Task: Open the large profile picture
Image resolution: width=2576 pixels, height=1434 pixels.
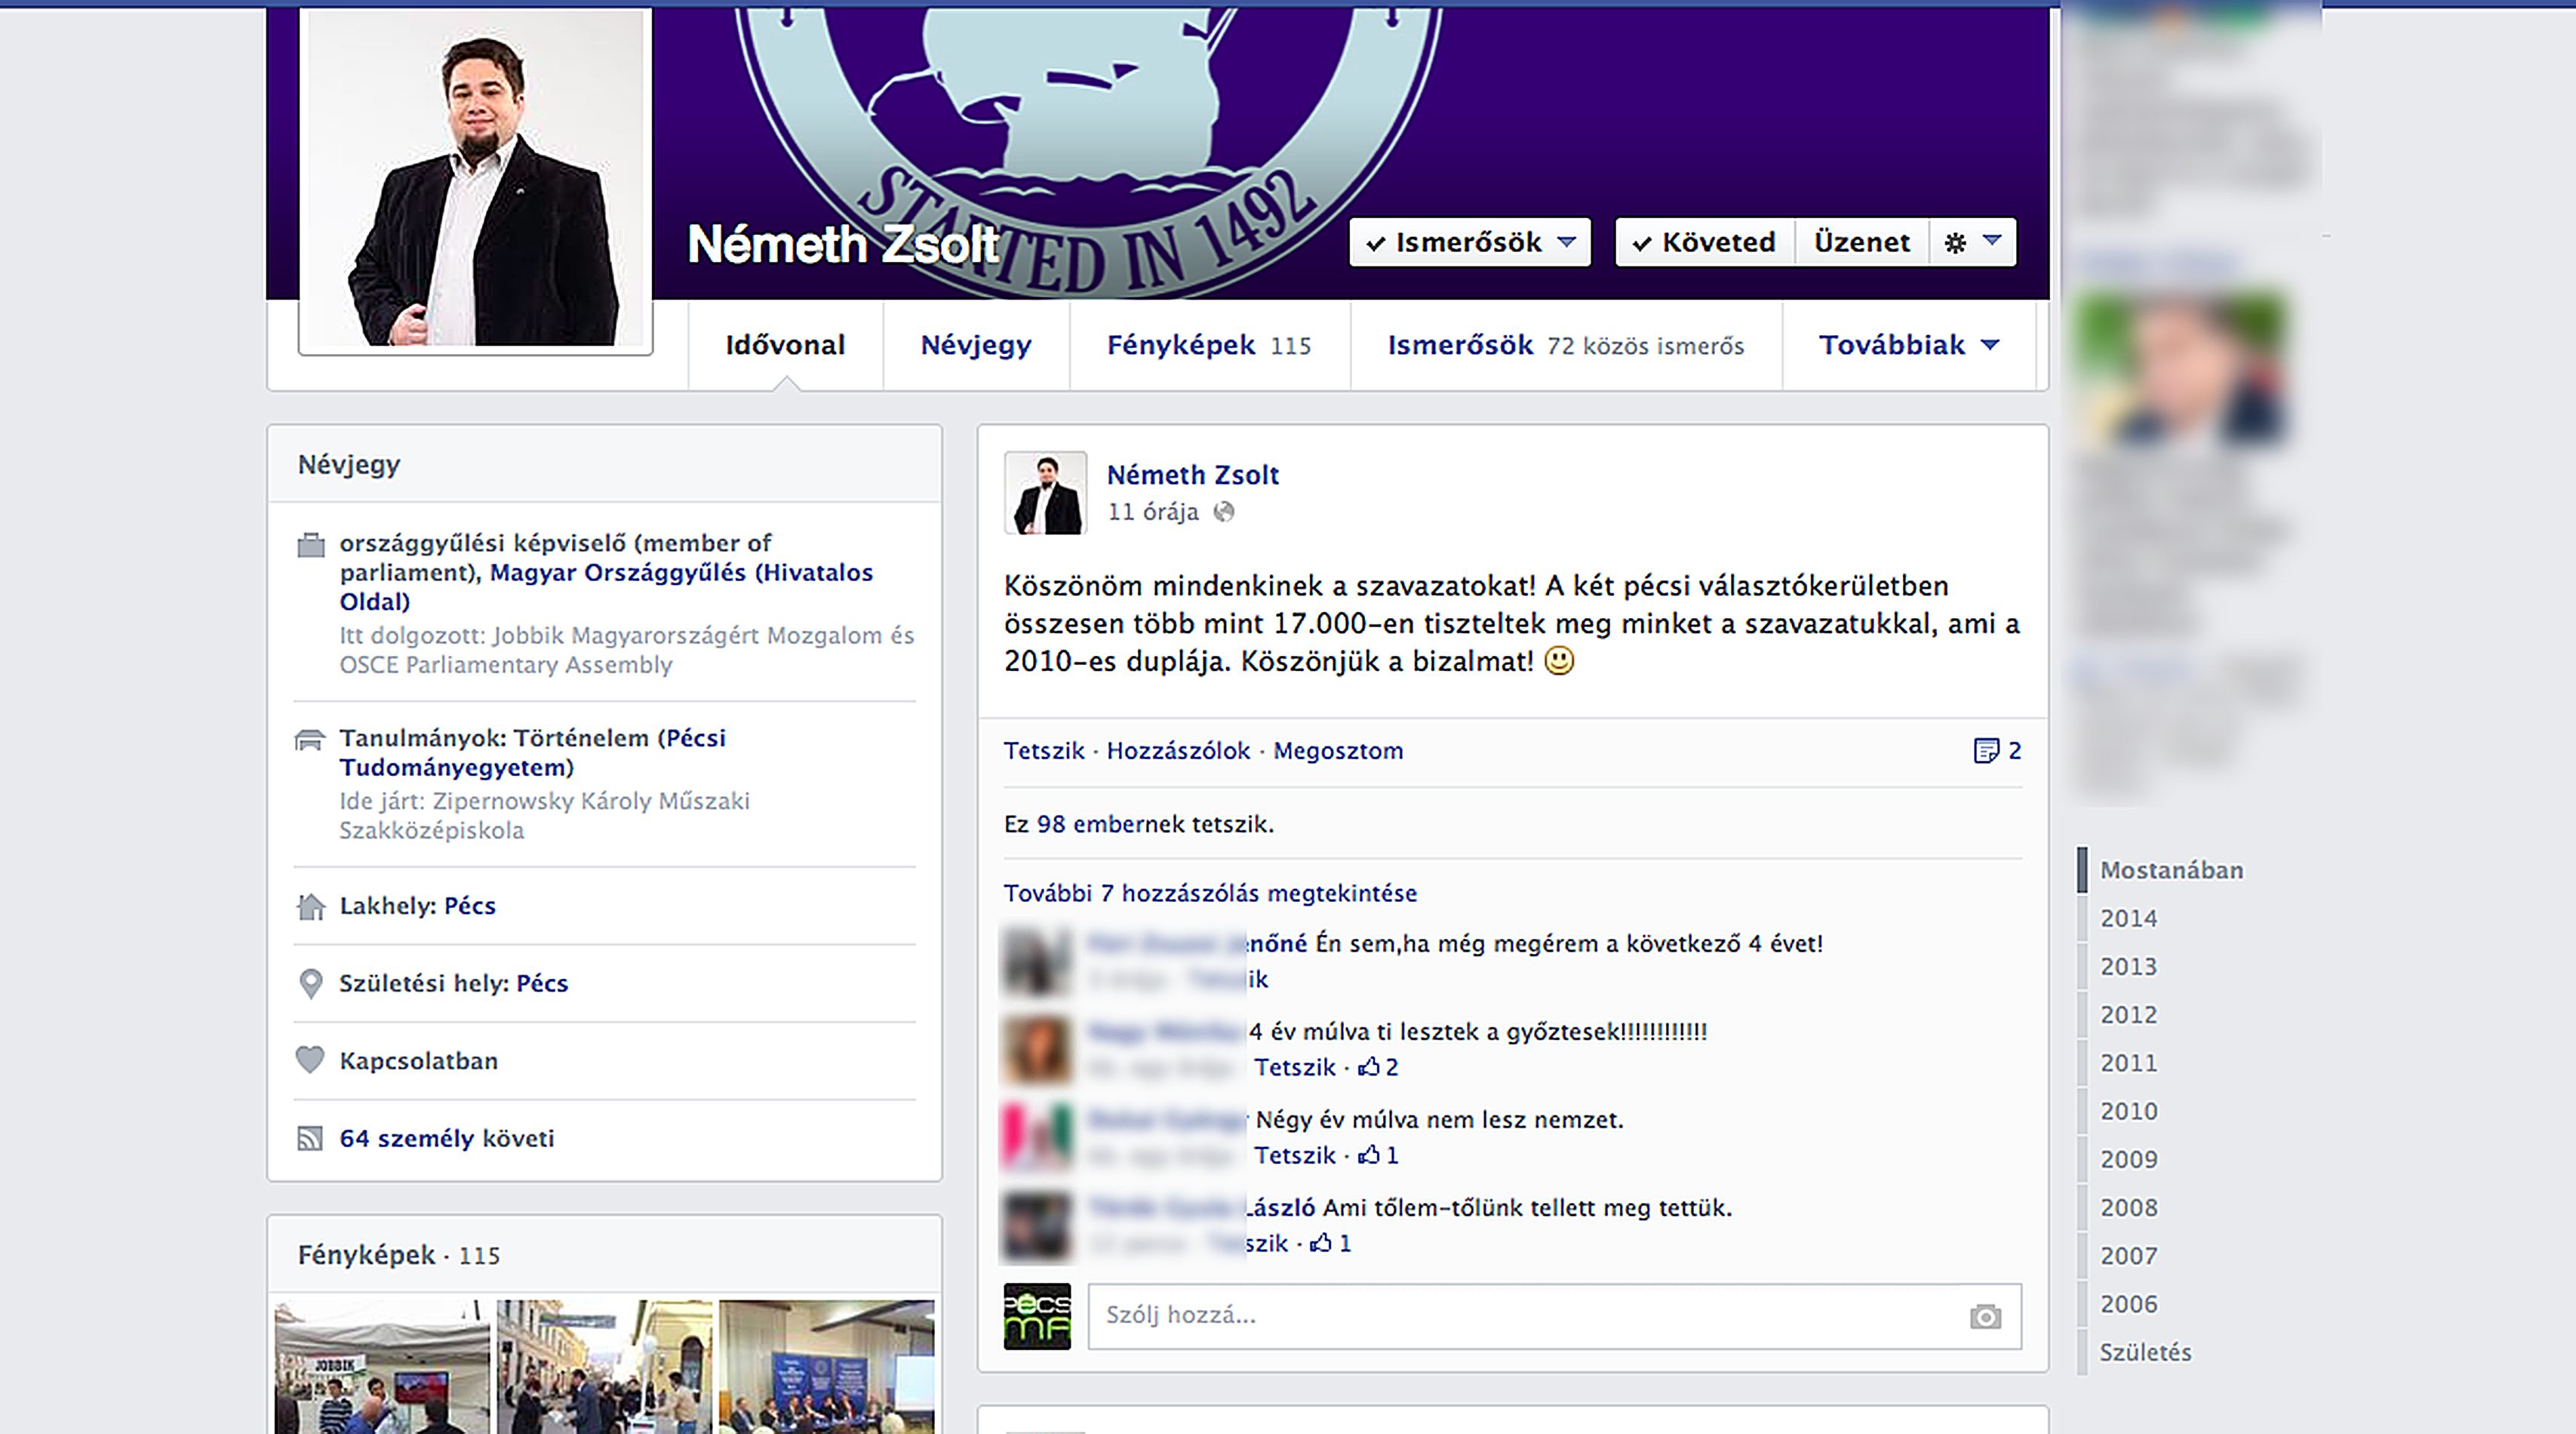Action: pyautogui.click(x=475, y=178)
